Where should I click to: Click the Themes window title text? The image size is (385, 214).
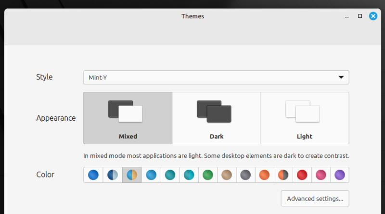193,16
